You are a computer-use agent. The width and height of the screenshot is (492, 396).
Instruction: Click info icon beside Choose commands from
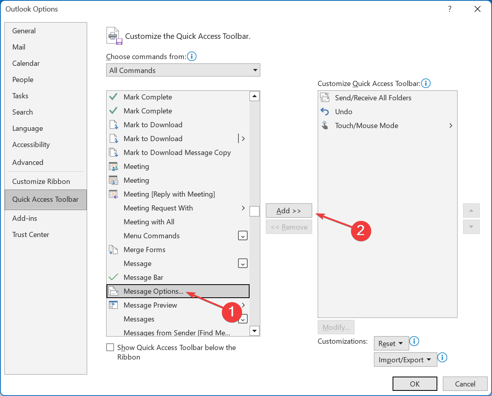192,56
